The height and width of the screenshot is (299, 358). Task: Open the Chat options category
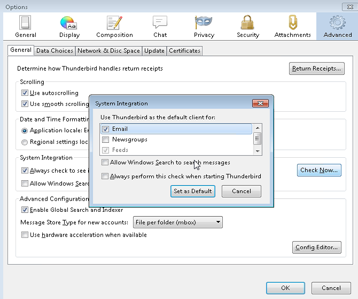coord(160,27)
